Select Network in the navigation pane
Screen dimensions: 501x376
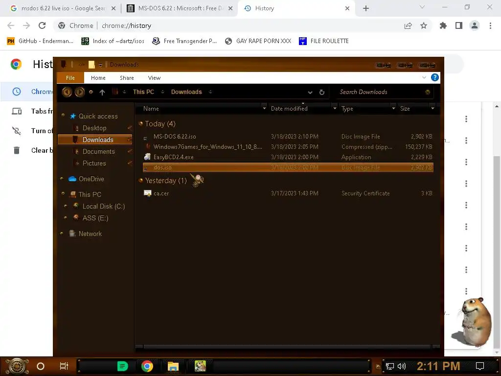pos(90,234)
